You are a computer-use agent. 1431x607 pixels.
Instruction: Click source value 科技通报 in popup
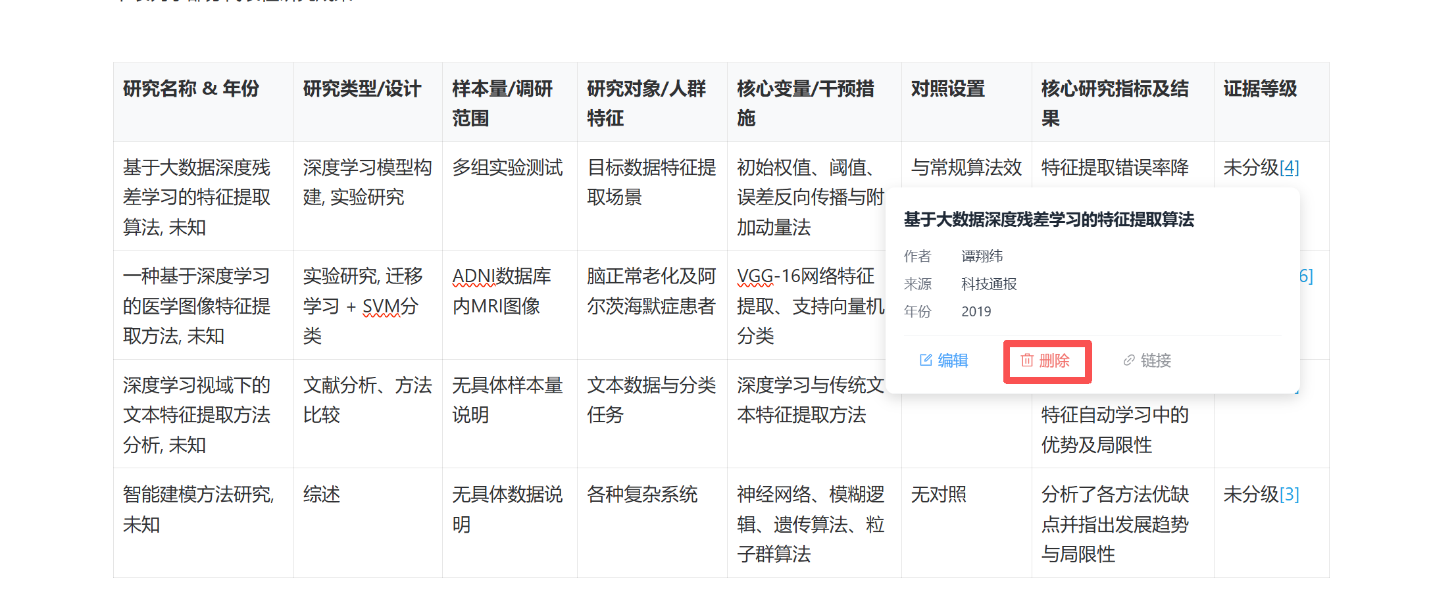click(988, 284)
